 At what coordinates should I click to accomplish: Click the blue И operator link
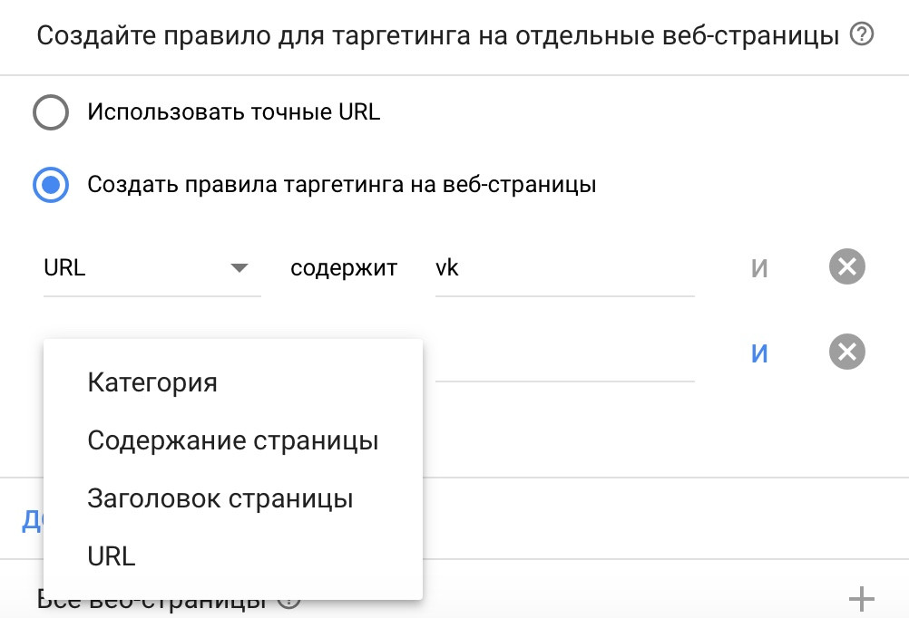(x=760, y=352)
